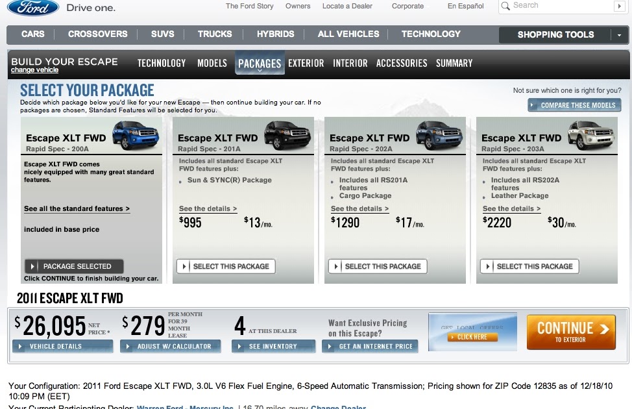This screenshot has width=632, height=409.
Task: Go to the Exterior step tab
Action: click(306, 64)
